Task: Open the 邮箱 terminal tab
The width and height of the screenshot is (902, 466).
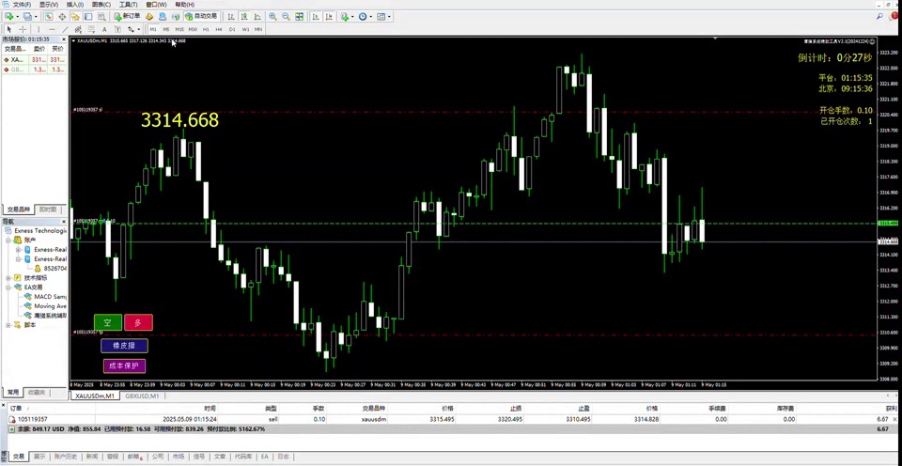Action: click(134, 457)
